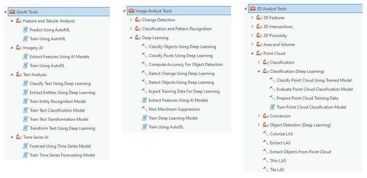Expand the Area and Volume toolset
This screenshot has height=178, width=367.
coord(252,44)
